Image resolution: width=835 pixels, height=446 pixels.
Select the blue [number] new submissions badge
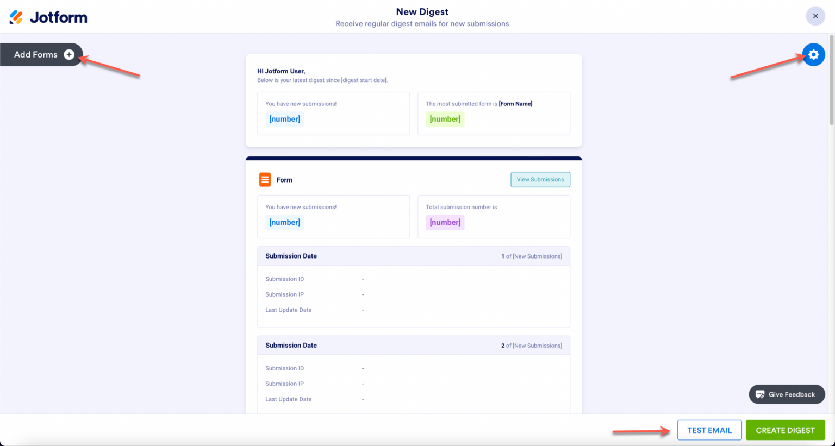[284, 118]
